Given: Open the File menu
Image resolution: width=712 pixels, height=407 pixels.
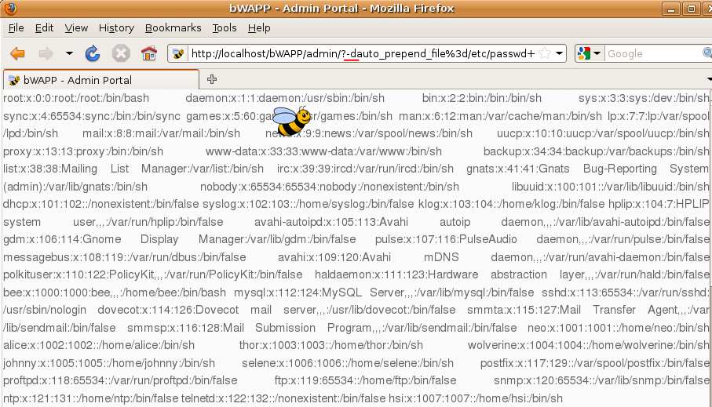Looking at the screenshot, I should click(x=16, y=27).
